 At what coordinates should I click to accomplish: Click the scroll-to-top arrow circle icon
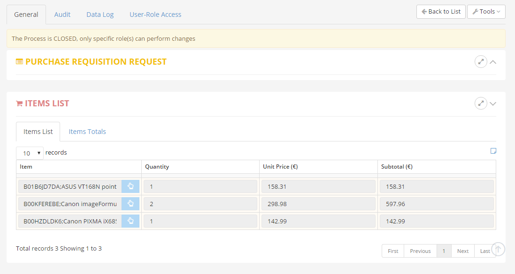499,249
